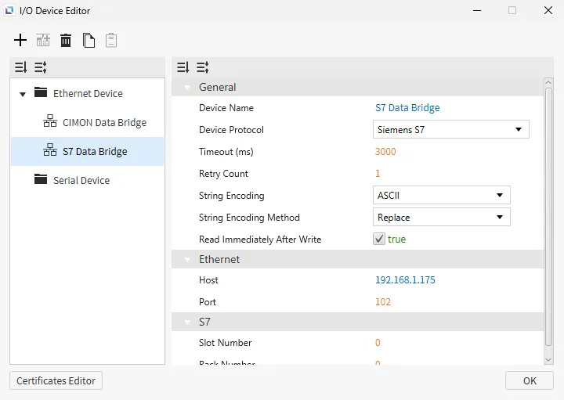Collapse the S7 properties section
Image resolution: width=564 pixels, height=400 pixels.
[x=187, y=323]
